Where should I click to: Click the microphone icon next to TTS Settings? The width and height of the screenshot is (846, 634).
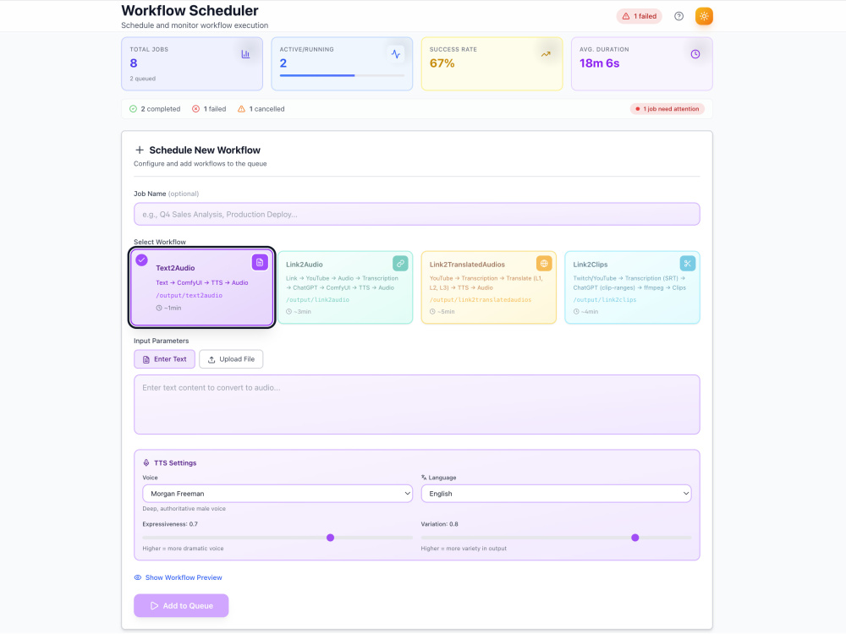click(146, 462)
